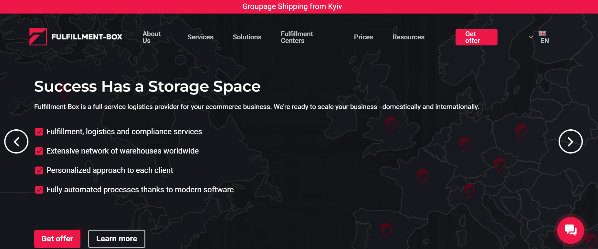Screen dimensions: 598x249
Task: Open Fulfillment Centers menu item
Action: click(297, 37)
